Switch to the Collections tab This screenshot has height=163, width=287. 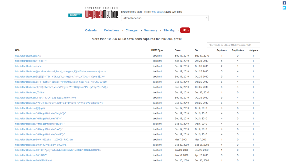coord(112,30)
